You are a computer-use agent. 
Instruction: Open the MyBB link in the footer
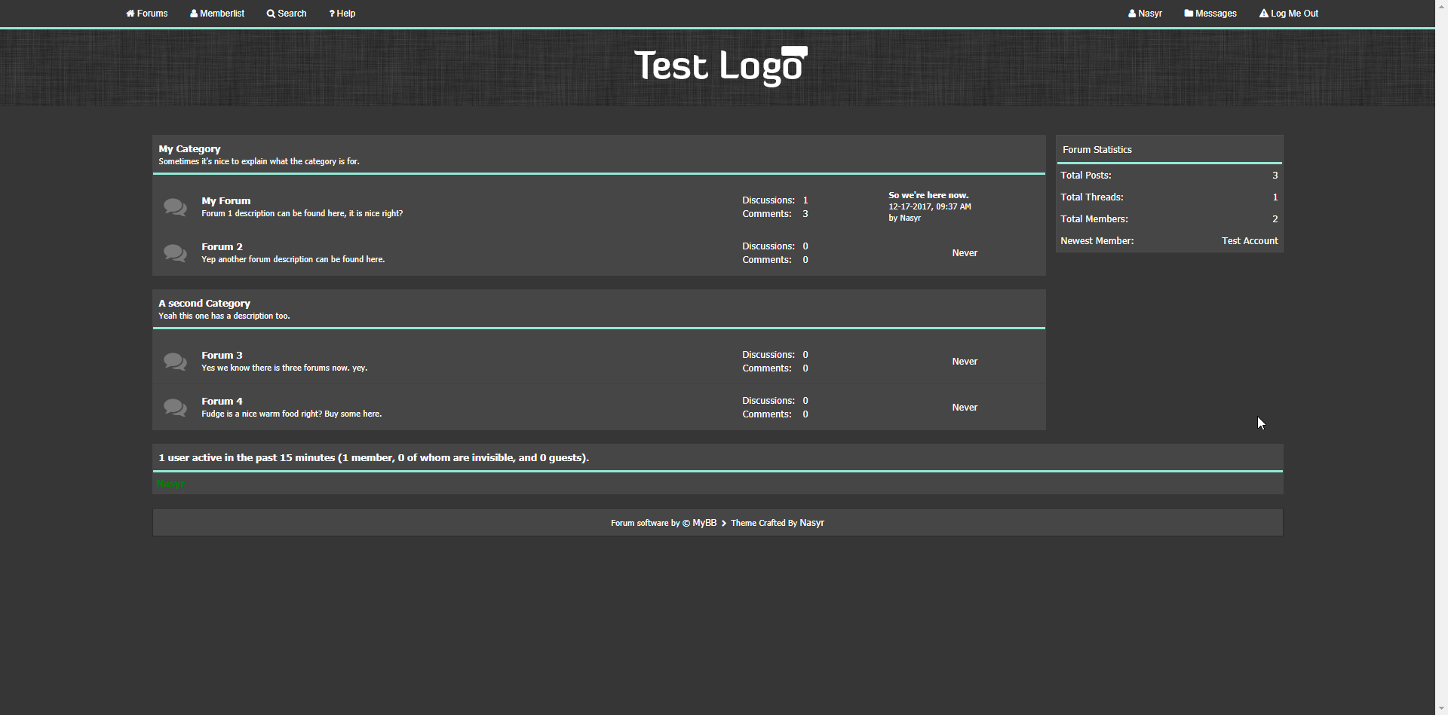704,523
